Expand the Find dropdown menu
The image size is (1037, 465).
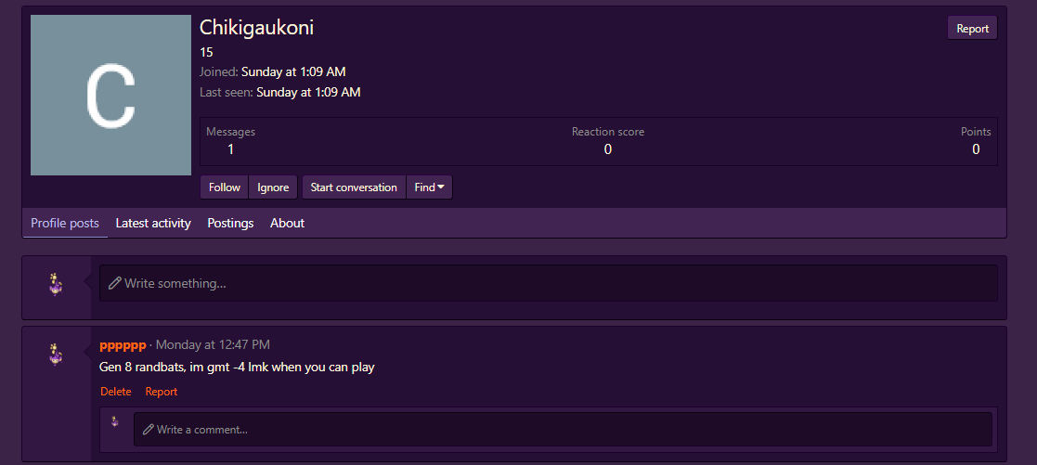(x=429, y=187)
